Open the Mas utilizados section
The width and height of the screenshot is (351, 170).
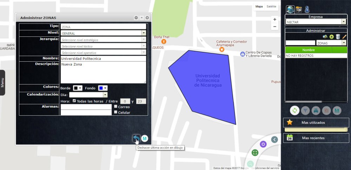[x=316, y=123]
